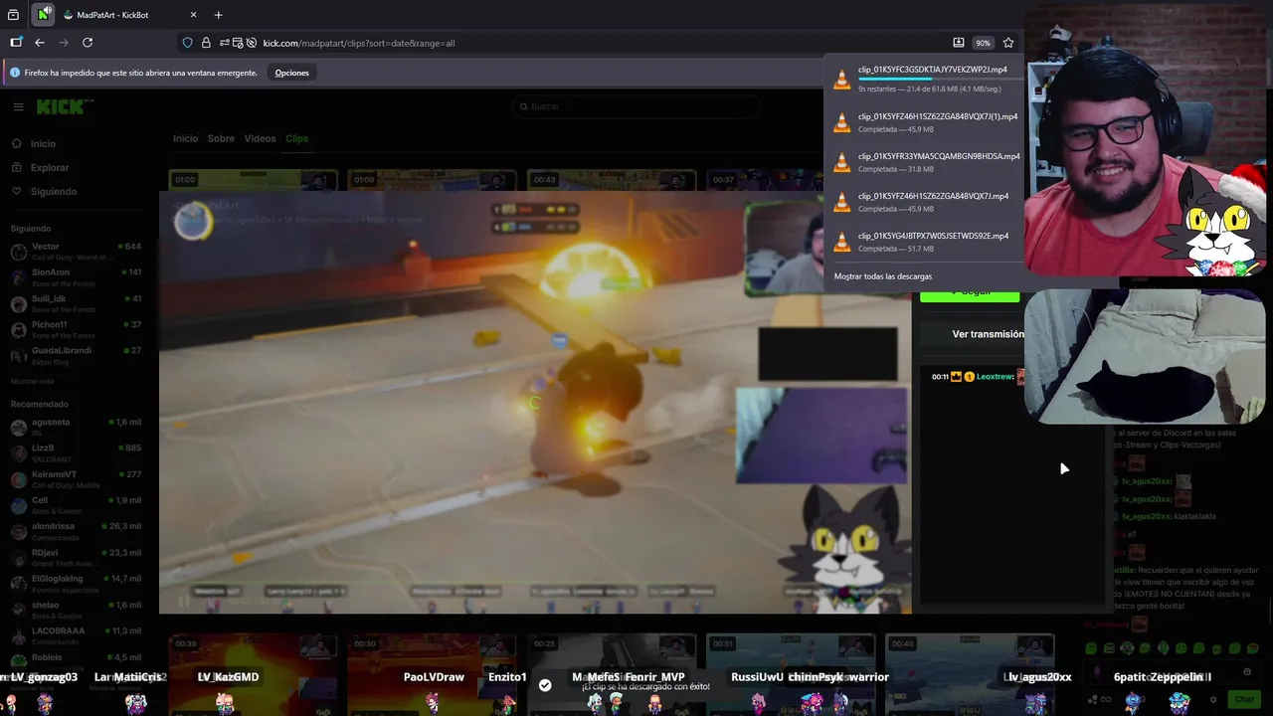Select the channel Clips tab
The height and width of the screenshot is (716, 1273).
[296, 138]
